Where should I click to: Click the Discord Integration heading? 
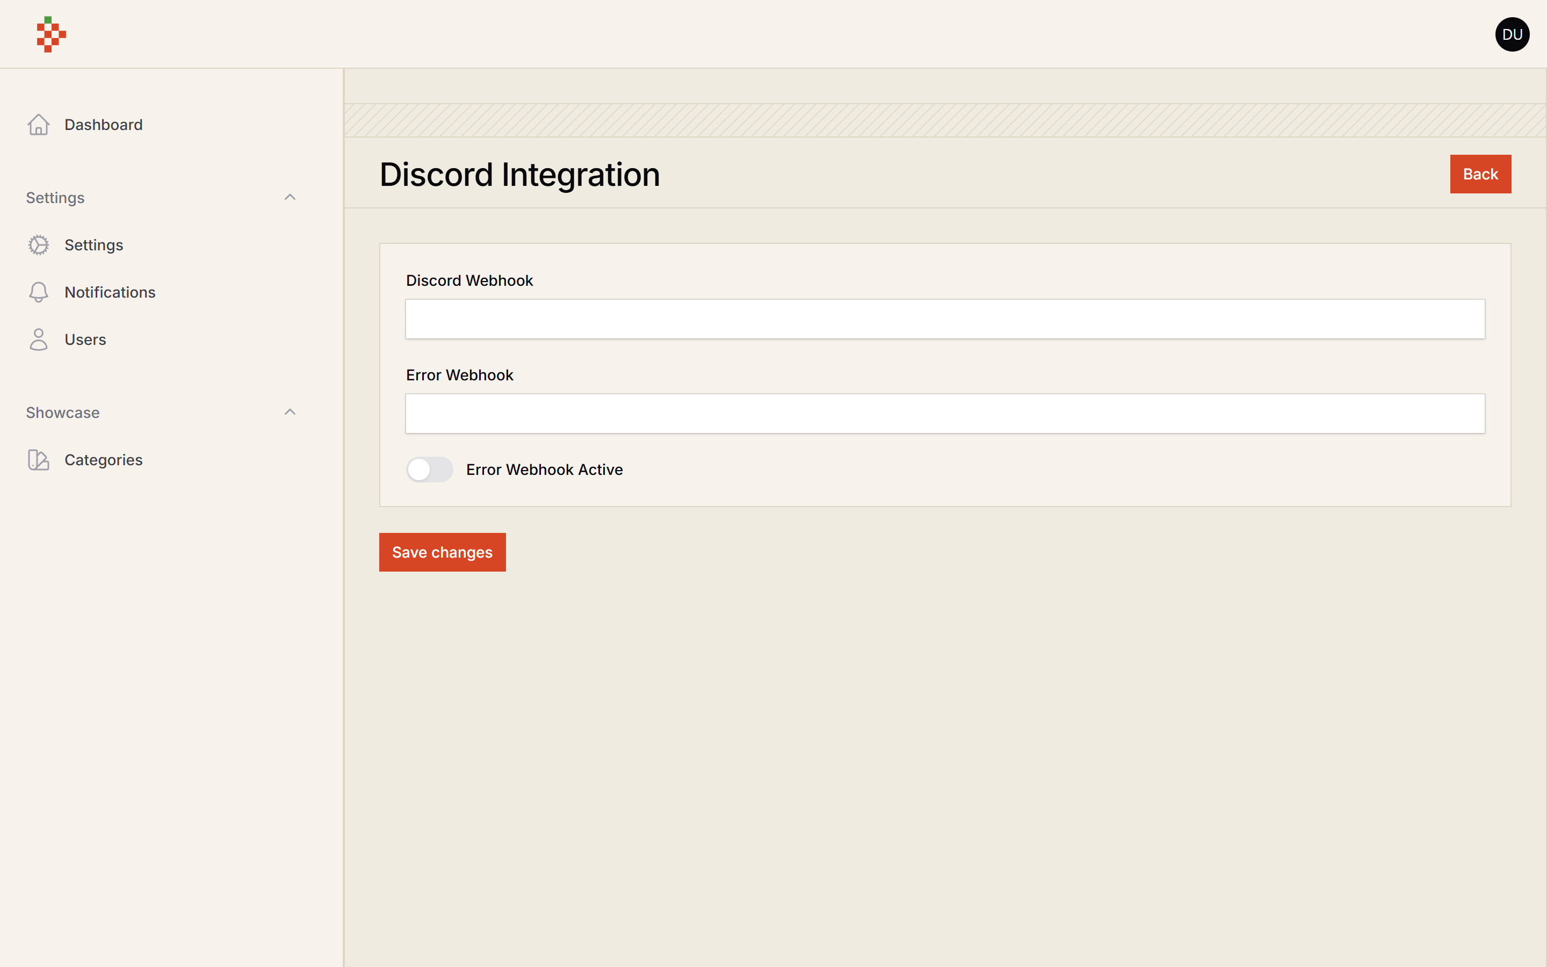tap(520, 175)
